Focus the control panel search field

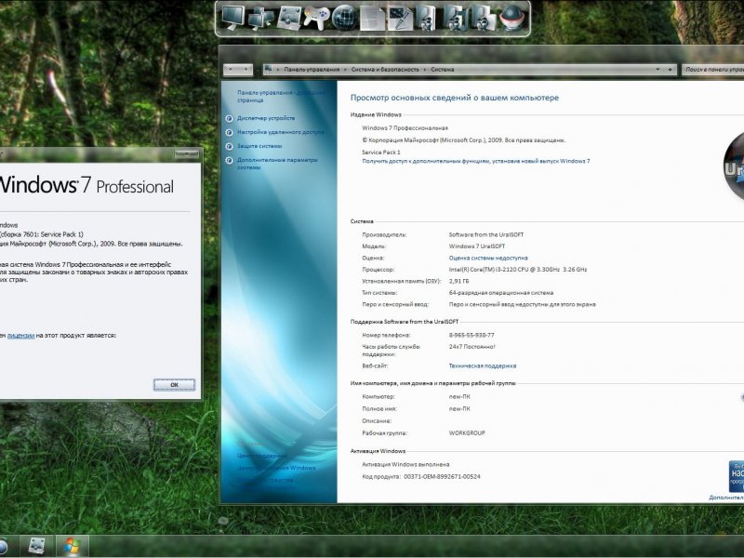(712, 69)
